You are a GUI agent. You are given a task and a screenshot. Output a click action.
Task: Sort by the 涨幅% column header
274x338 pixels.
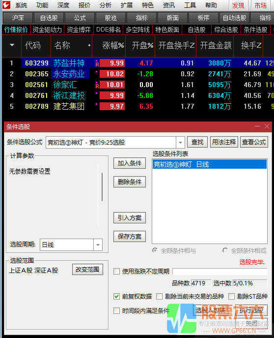(x=113, y=45)
